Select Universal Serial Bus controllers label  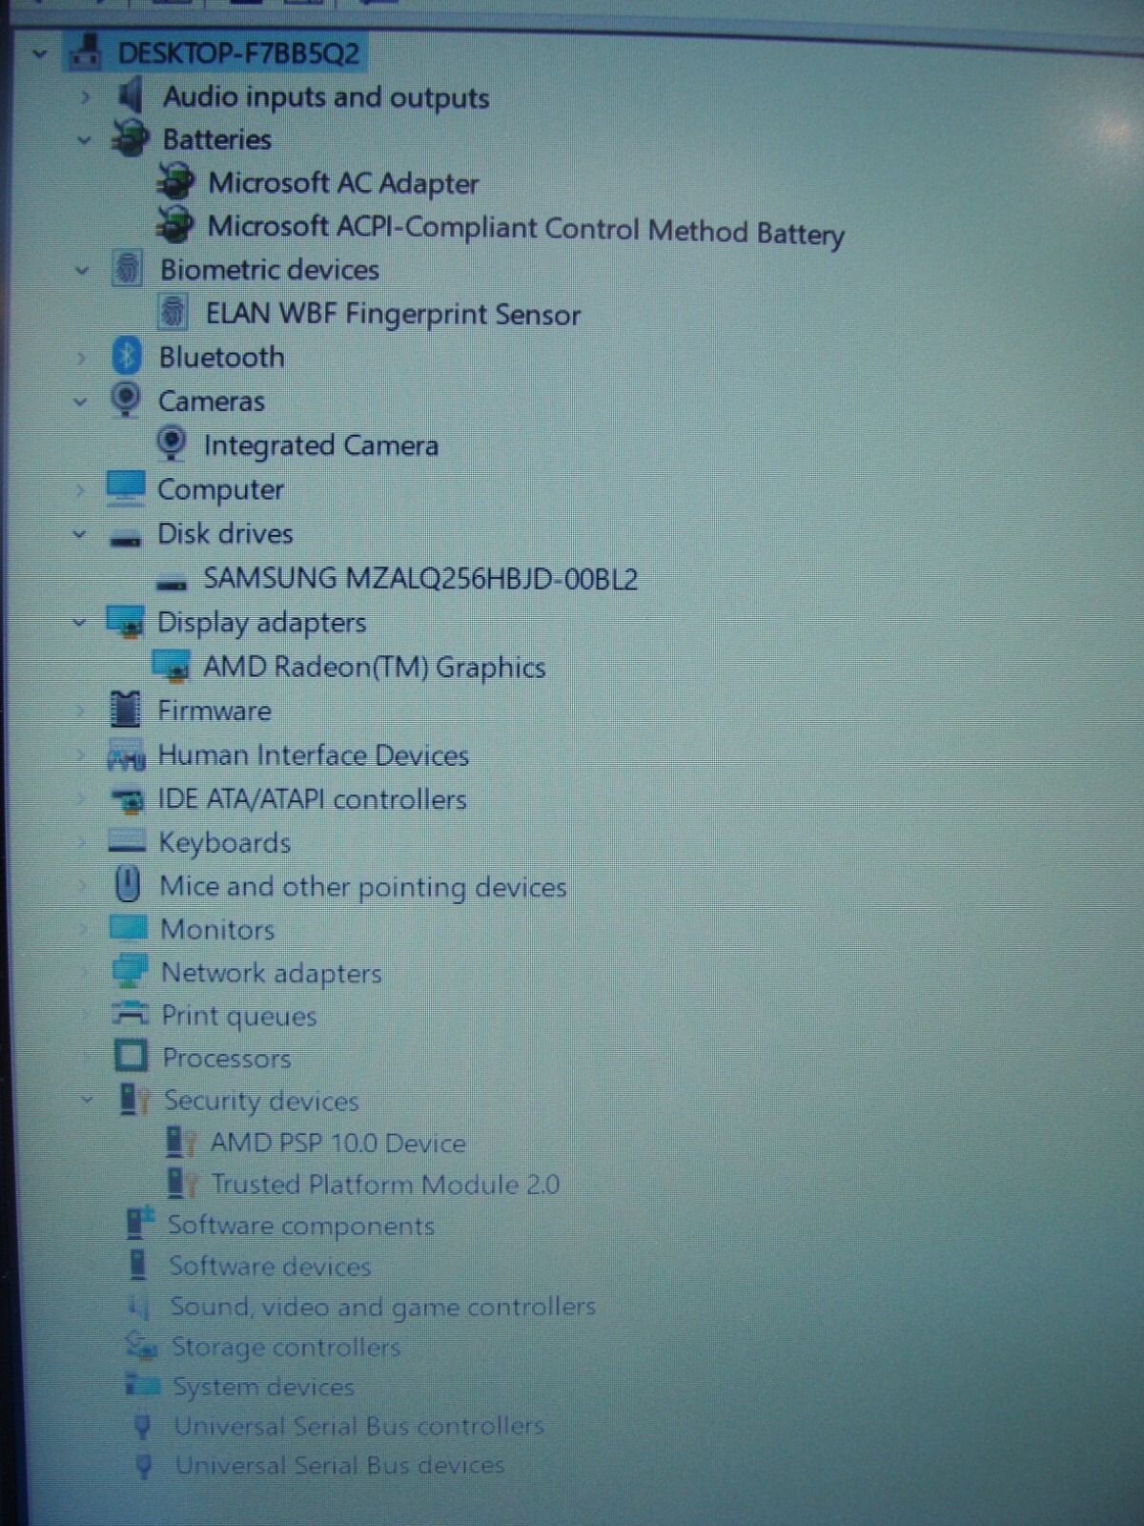point(358,1425)
